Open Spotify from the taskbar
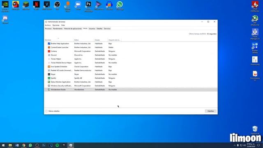Screen dimensions: 263x148 click(57, 145)
